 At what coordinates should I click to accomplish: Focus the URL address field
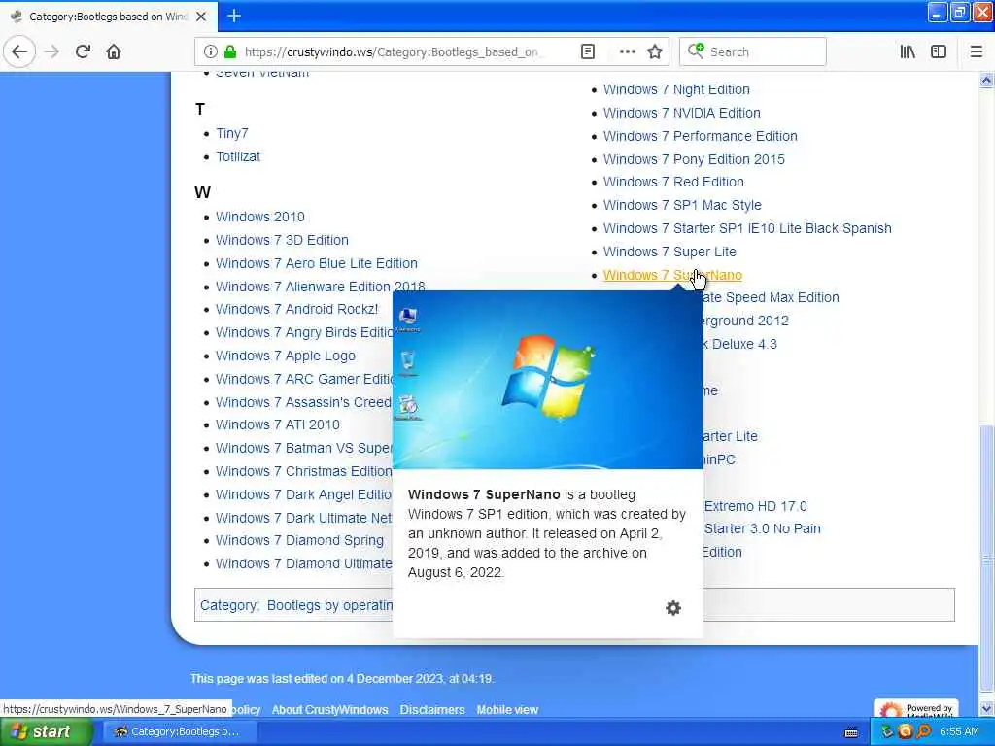tap(392, 51)
